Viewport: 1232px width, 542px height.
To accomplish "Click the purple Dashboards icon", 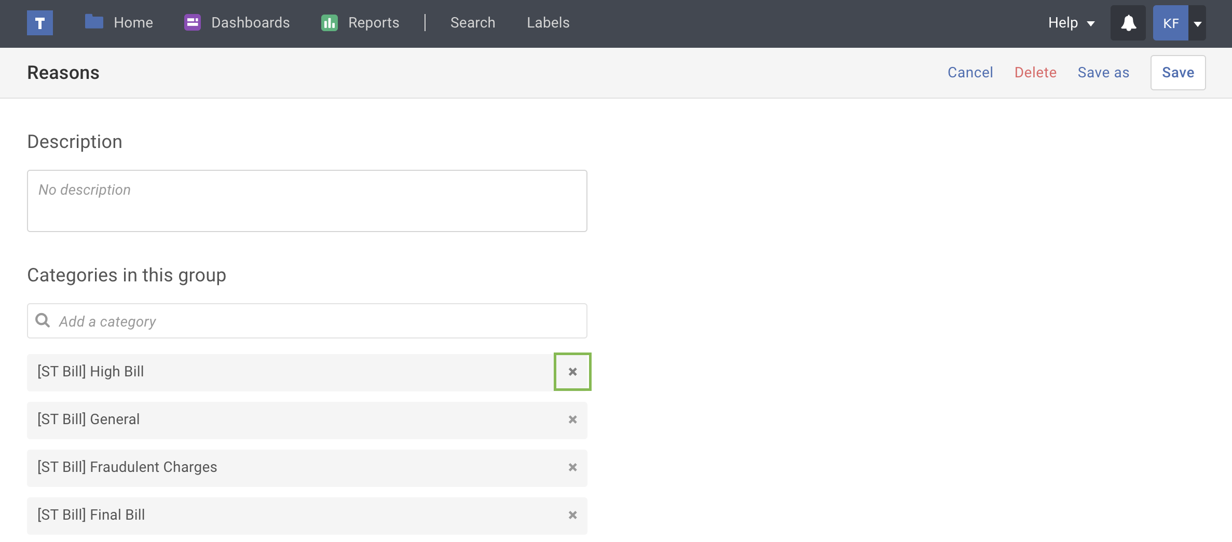I will click(x=193, y=22).
